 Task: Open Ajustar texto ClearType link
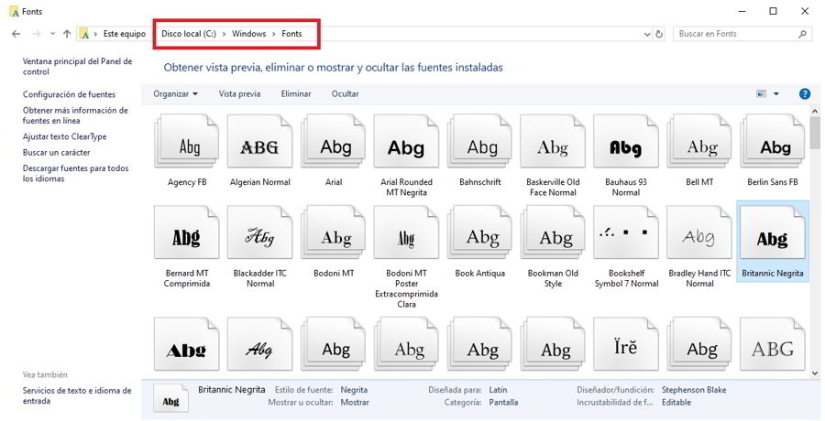tap(65, 136)
